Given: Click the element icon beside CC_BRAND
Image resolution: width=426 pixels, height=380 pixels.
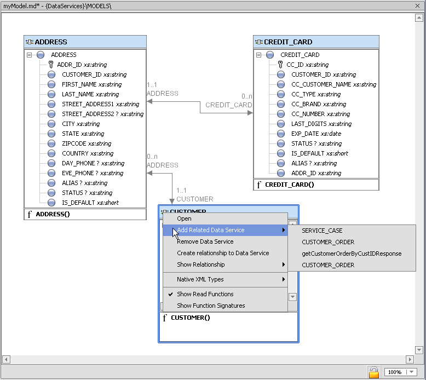Looking at the screenshot, I should click(281, 104).
